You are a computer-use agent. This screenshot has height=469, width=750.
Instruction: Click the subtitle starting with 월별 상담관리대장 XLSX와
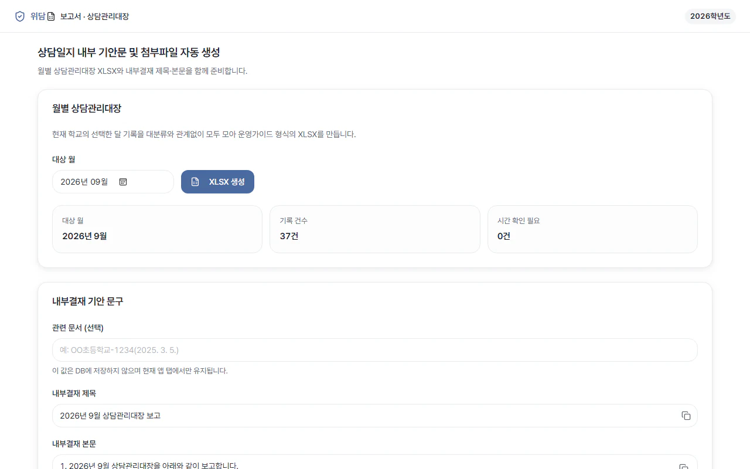(x=142, y=71)
